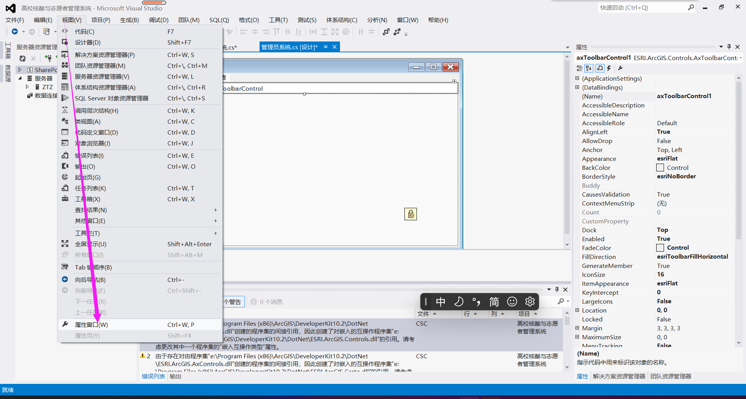Expand the ZTZ server node
Image resolution: width=746 pixels, height=399 pixels.
(27, 87)
